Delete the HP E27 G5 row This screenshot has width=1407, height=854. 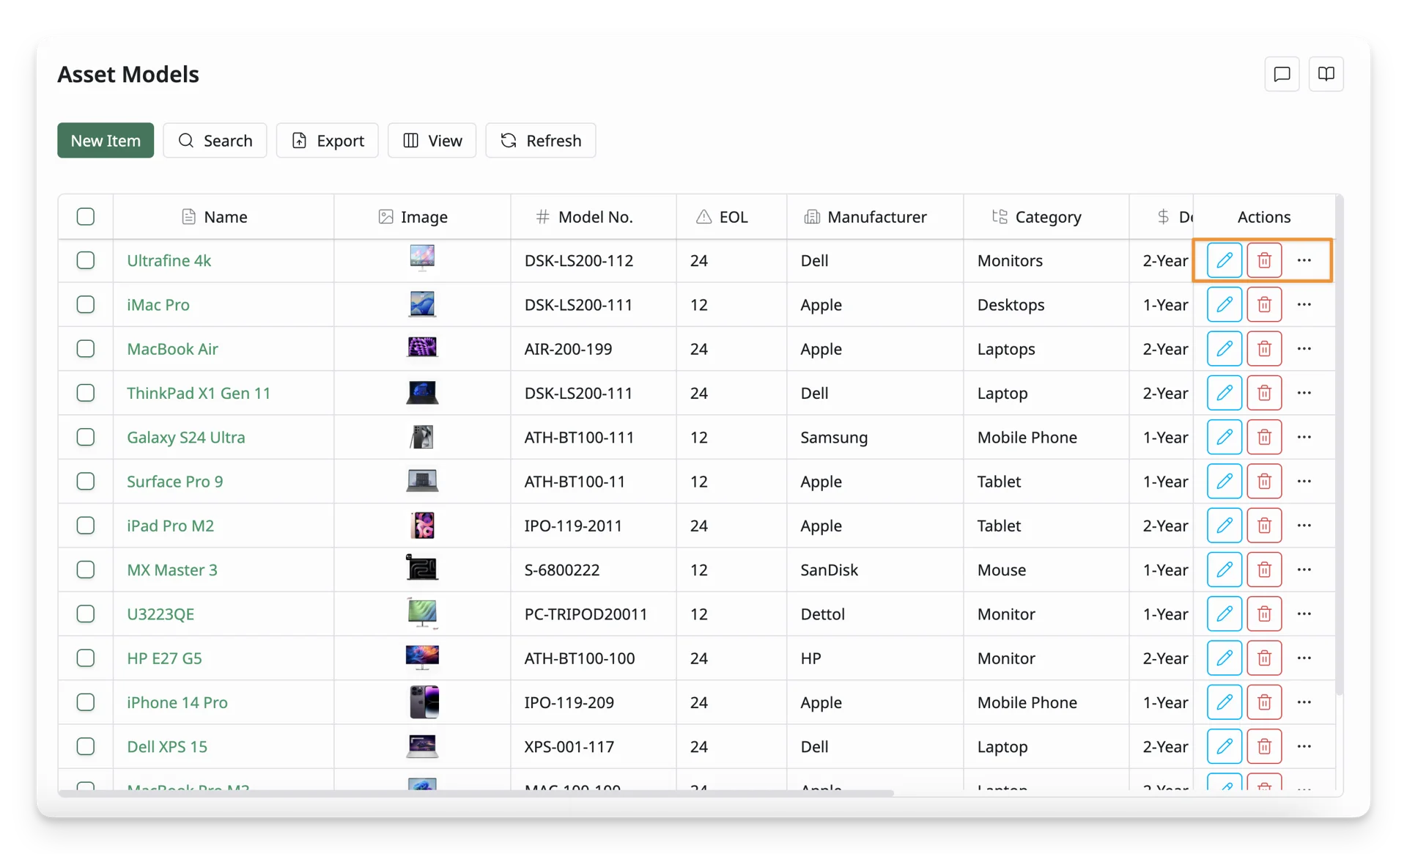[1264, 658]
